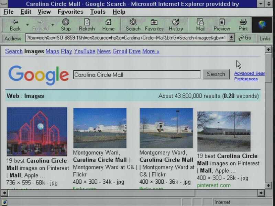Open the 26k Pinterest mall thumbnail with bare trees
Viewport: 275px width, 206px height.
point(224,131)
